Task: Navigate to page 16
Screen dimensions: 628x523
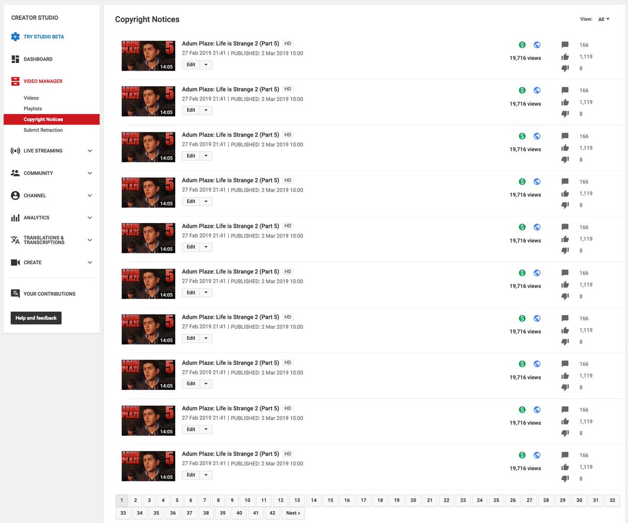Action: pyautogui.click(x=346, y=500)
